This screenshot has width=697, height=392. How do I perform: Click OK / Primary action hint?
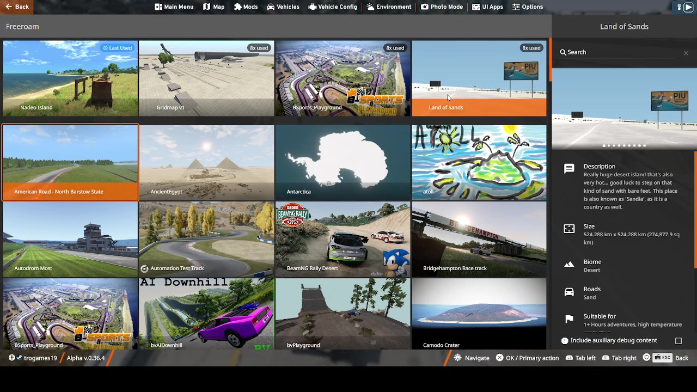[x=527, y=358]
